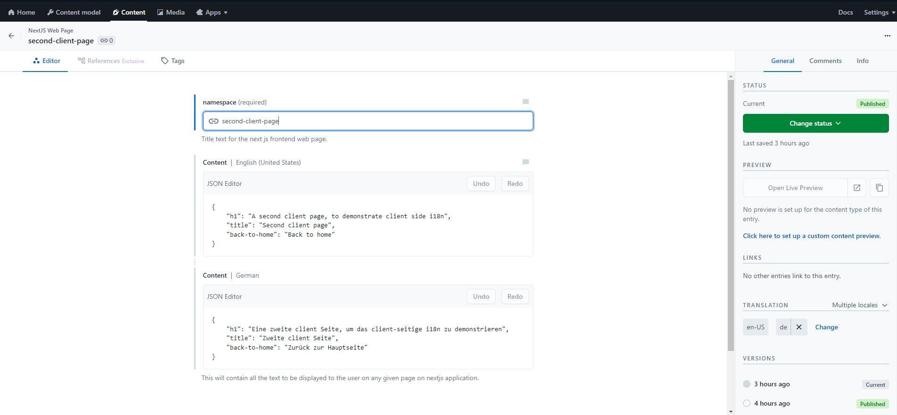Click the Home icon in top navigation
The width and height of the screenshot is (897, 415).
point(11,12)
